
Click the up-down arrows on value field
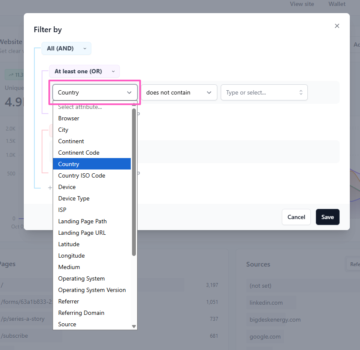tap(301, 92)
